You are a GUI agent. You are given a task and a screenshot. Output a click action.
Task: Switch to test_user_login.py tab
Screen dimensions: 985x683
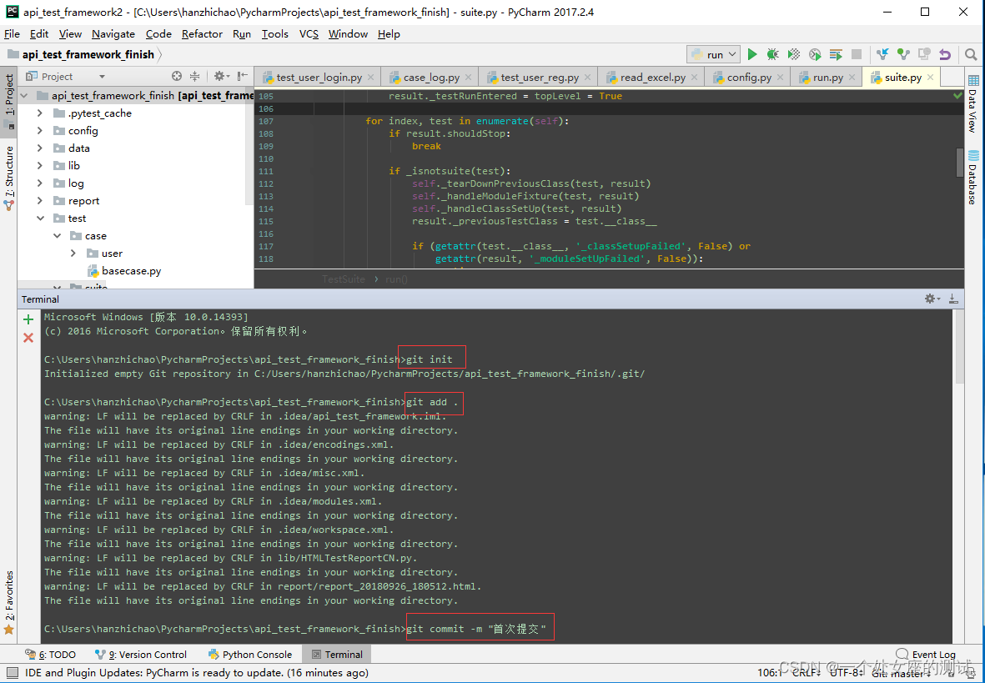coord(319,78)
